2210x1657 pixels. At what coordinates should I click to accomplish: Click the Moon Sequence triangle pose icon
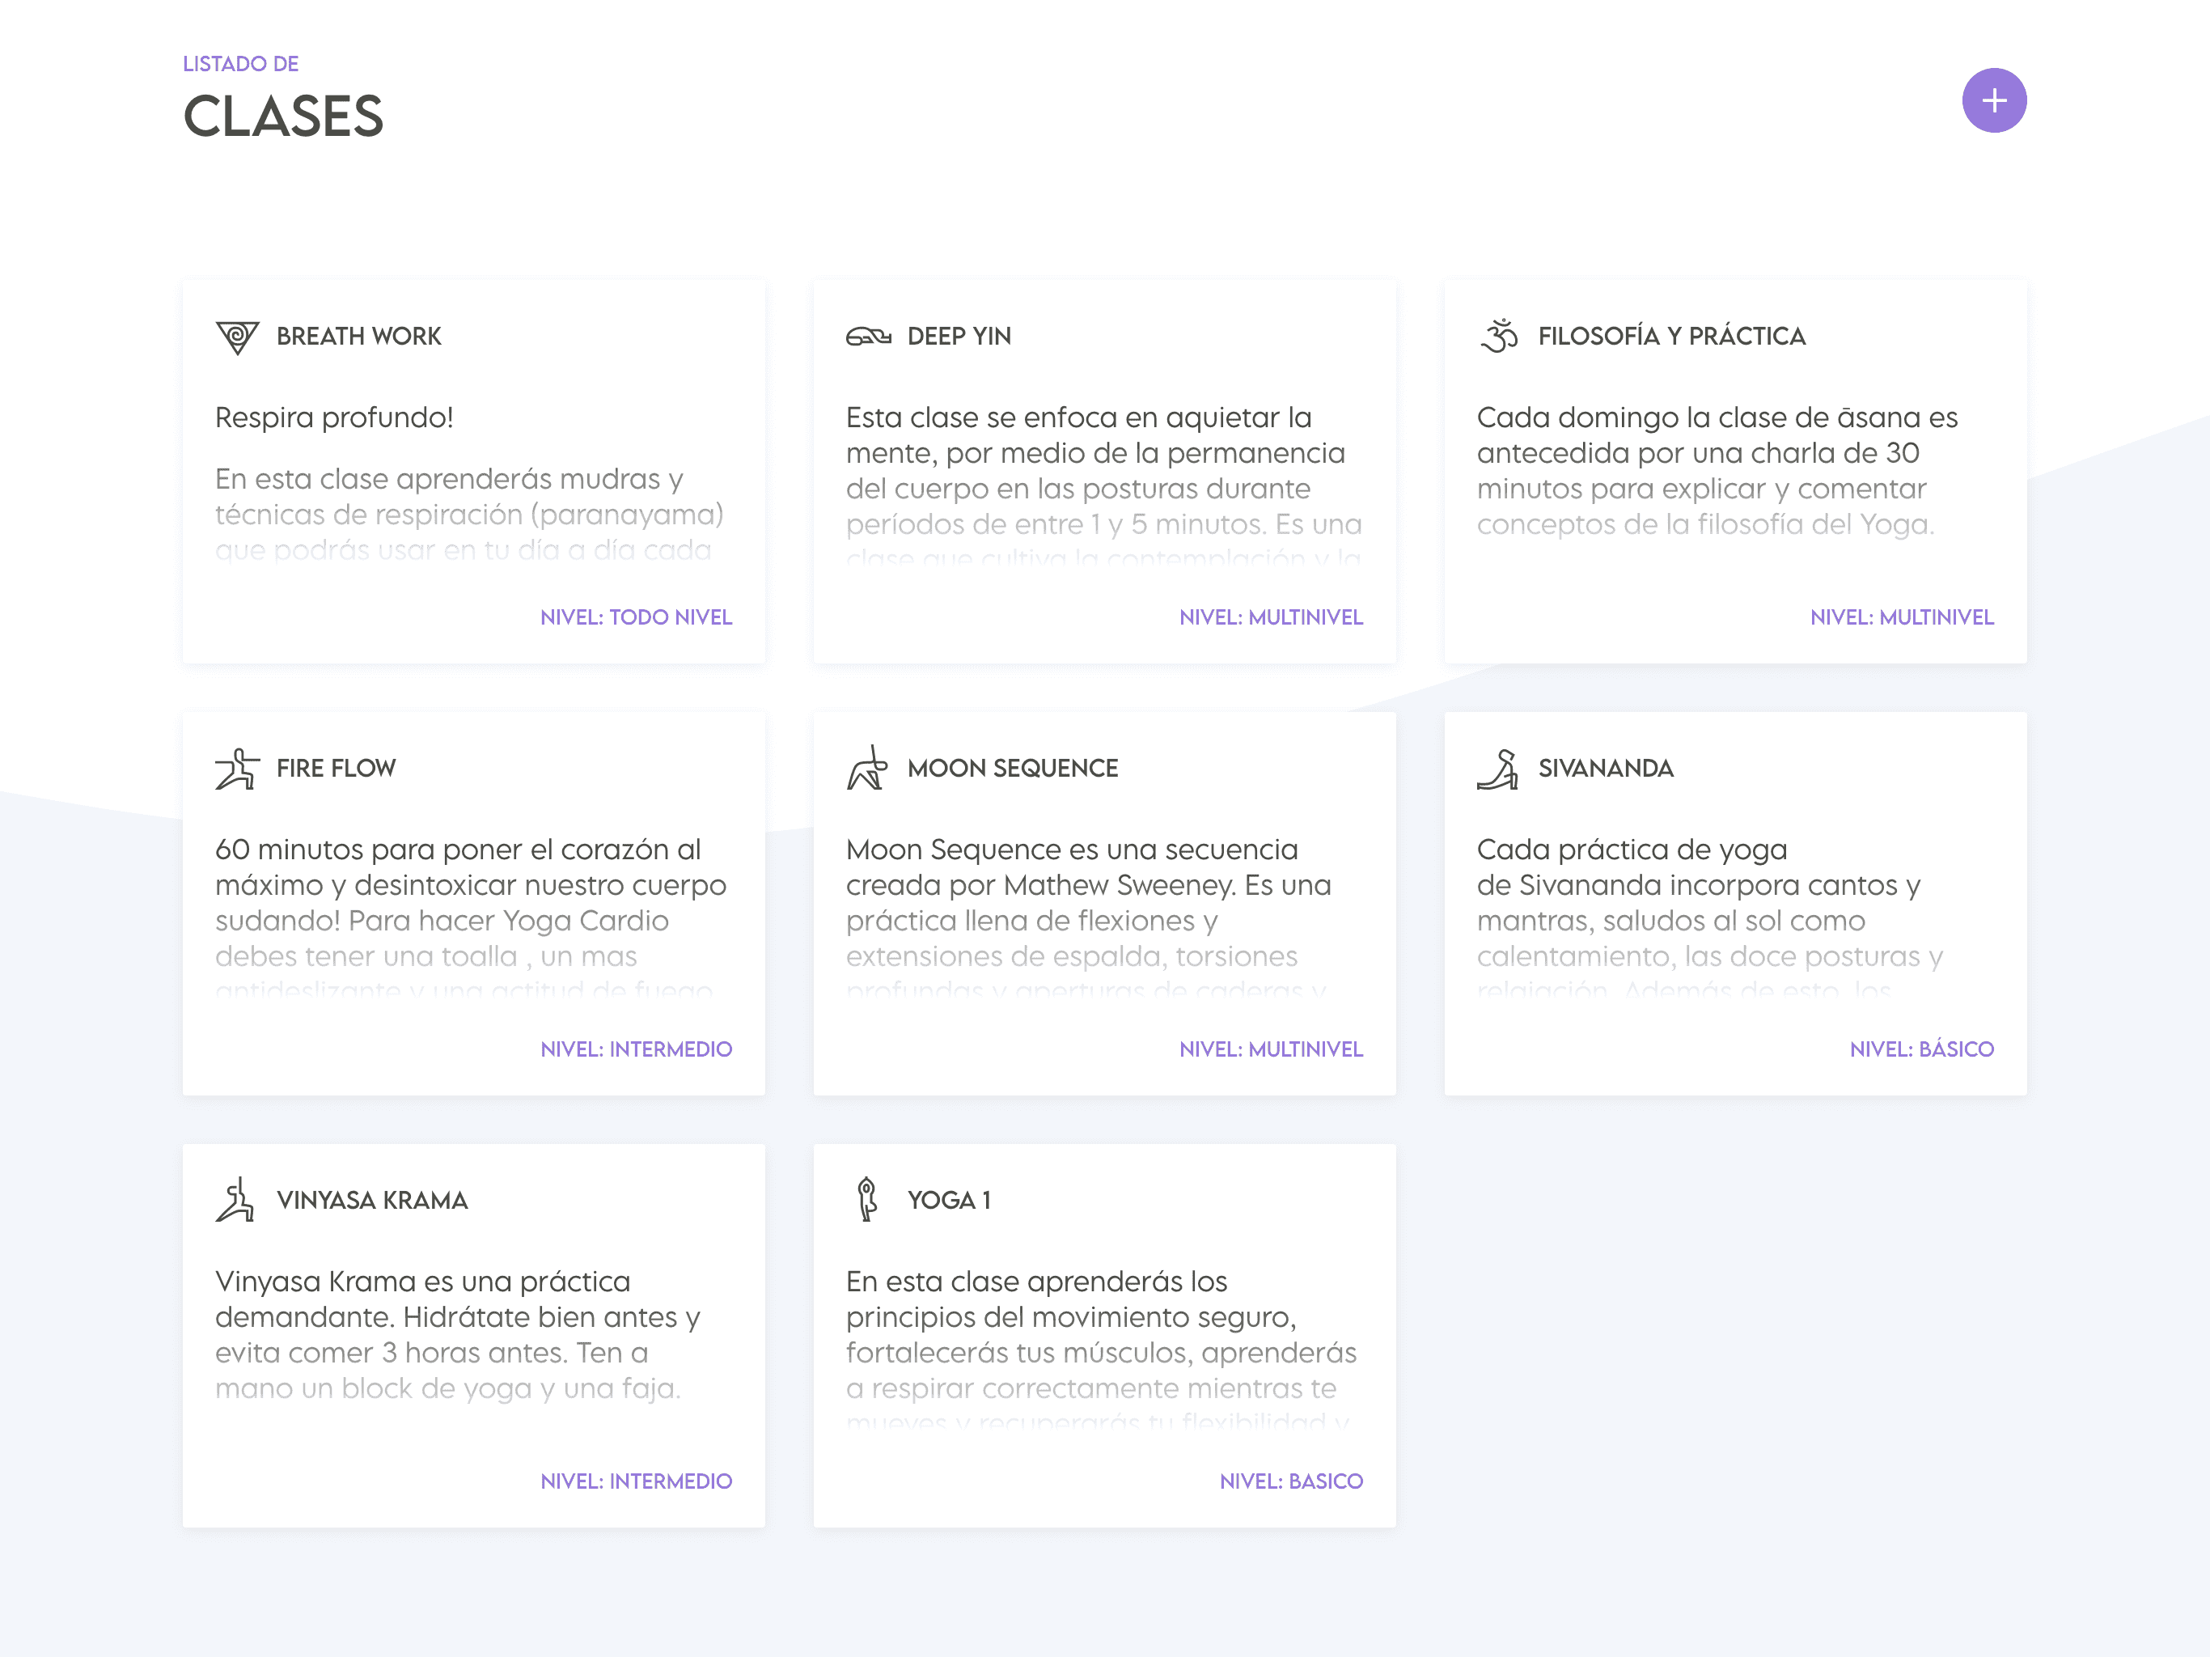click(x=867, y=769)
